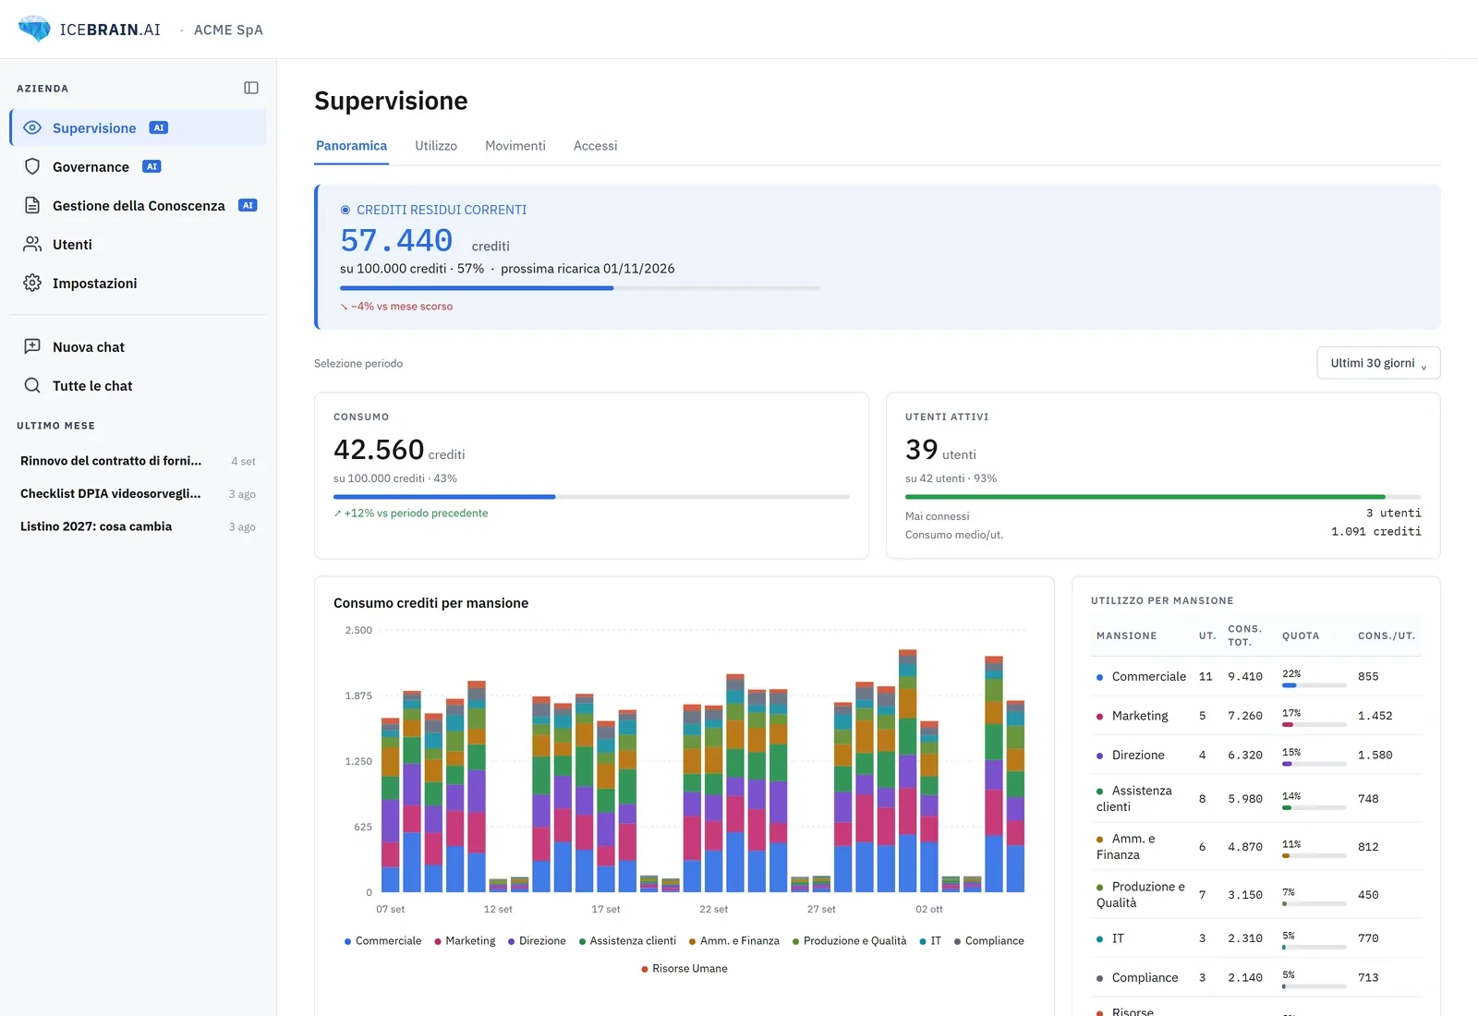The image size is (1478, 1016).
Task: Click the AI badge next to Governance
Action: coord(151,166)
